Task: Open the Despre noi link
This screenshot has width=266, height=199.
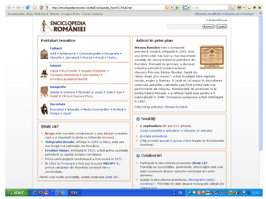Action: point(232,14)
